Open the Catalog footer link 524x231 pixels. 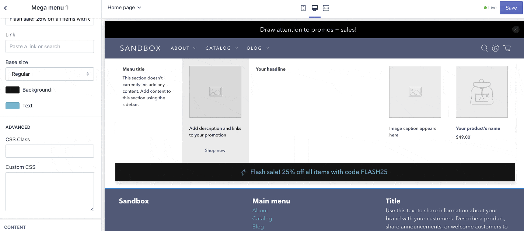[x=262, y=218]
